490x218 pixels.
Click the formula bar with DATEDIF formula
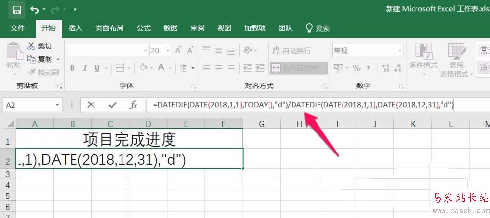(x=318, y=105)
